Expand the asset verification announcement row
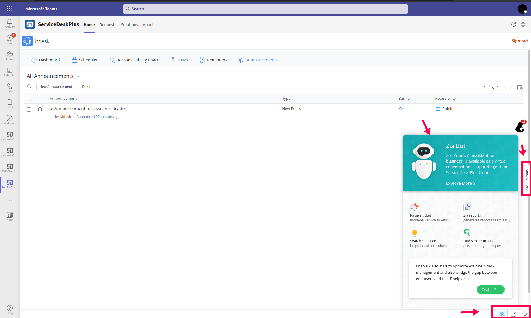 click(52, 109)
